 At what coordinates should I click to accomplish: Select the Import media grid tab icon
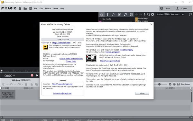point(101,14)
